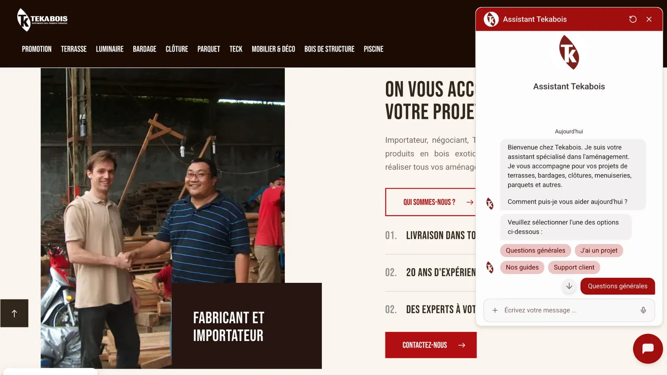Click the "Contactez-nous" red button
This screenshot has height=375, width=667.
[431, 345]
